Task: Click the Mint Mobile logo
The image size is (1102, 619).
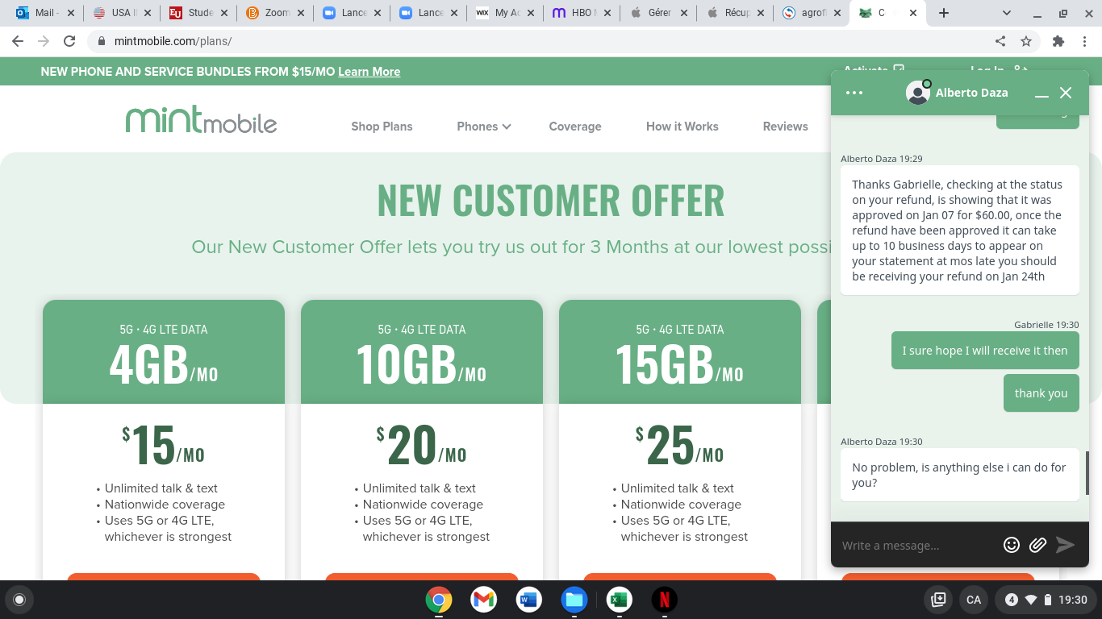Action: pos(201,121)
